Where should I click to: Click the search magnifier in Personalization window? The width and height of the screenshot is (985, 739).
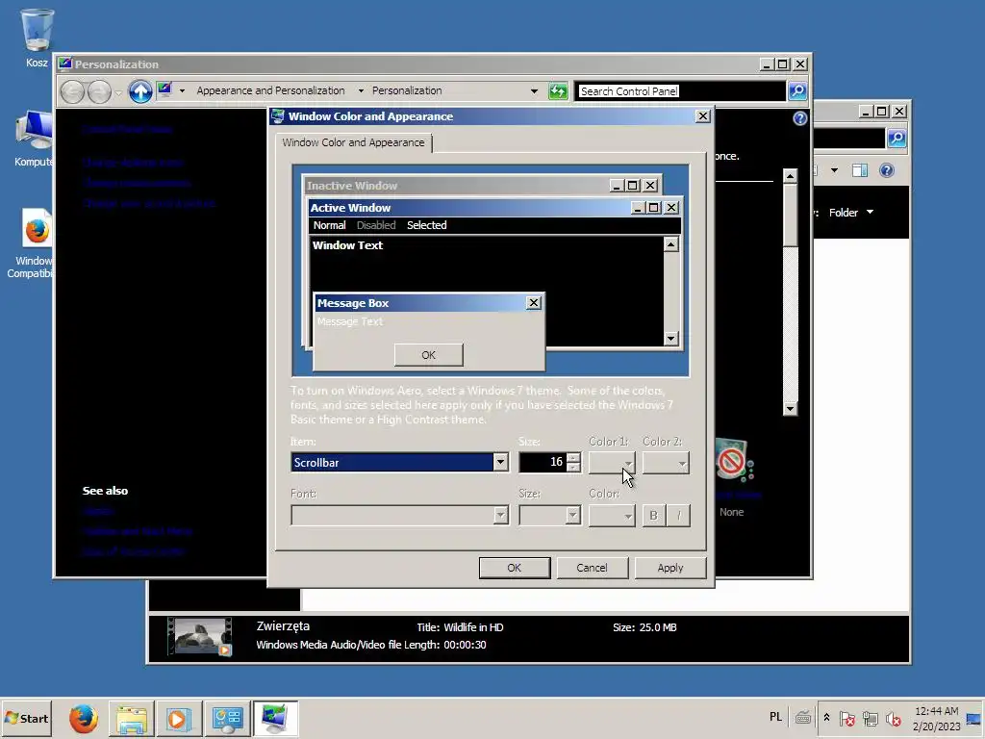[x=797, y=91]
